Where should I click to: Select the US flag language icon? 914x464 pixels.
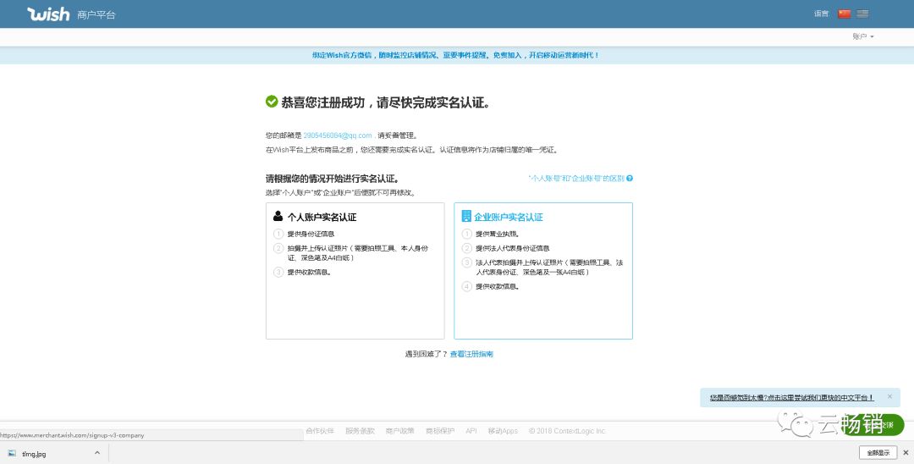pyautogui.click(x=862, y=14)
